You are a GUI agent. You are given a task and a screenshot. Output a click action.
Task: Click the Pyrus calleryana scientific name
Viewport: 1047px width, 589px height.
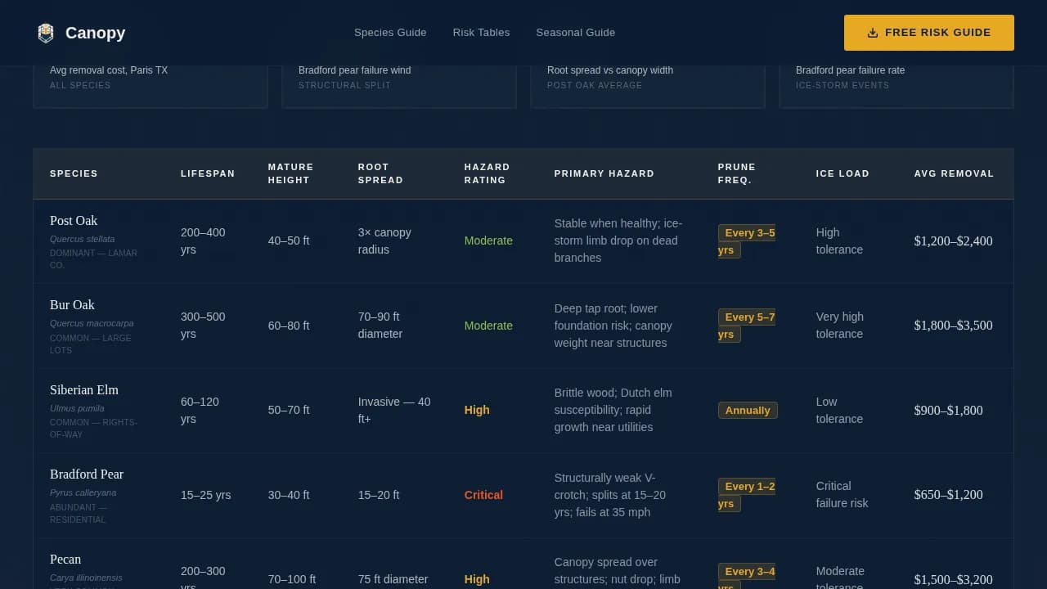point(83,492)
